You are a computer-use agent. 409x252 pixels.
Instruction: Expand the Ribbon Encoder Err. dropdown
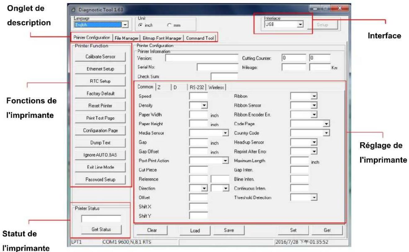[304, 115]
